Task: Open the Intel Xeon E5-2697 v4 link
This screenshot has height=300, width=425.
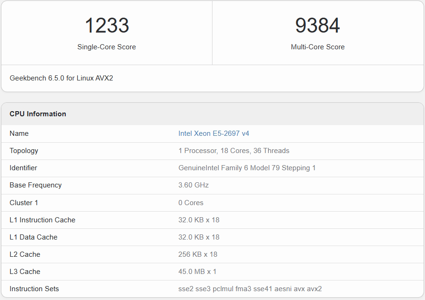Action: click(213, 133)
